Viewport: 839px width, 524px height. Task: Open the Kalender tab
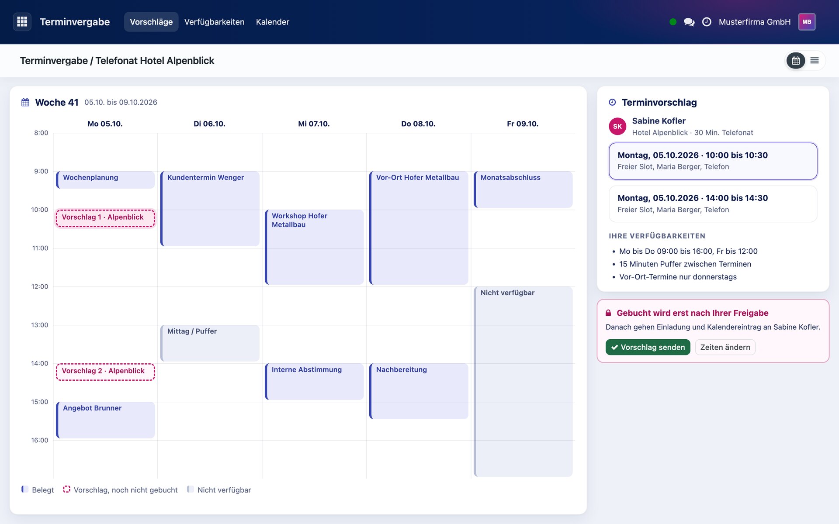tap(273, 22)
